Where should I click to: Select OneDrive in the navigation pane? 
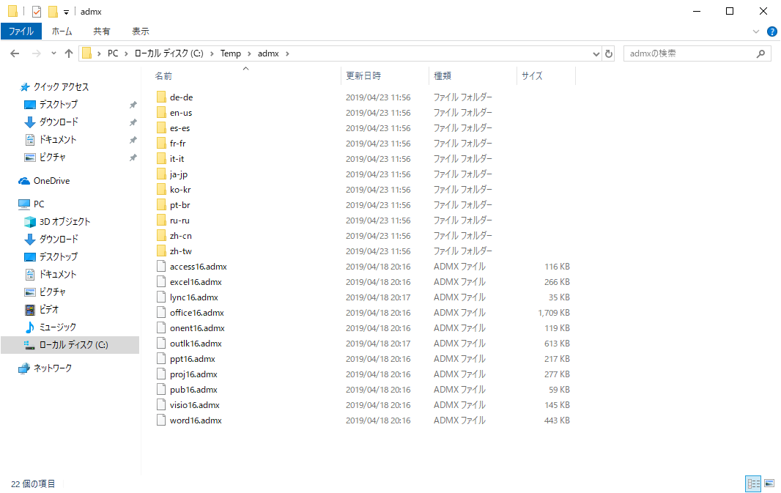tap(51, 181)
